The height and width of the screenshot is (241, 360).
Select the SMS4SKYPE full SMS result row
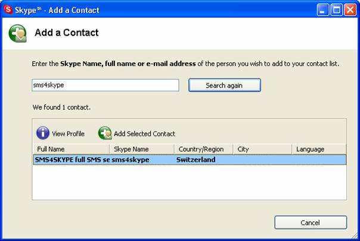[190, 159]
